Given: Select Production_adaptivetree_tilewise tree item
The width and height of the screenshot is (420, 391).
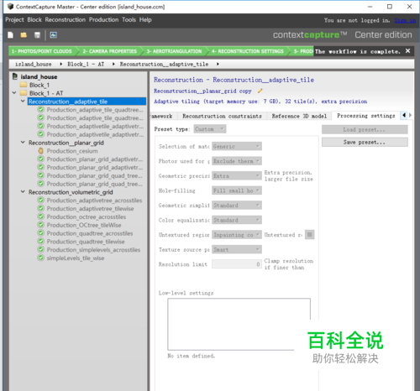Looking at the screenshot, I should point(90,209).
